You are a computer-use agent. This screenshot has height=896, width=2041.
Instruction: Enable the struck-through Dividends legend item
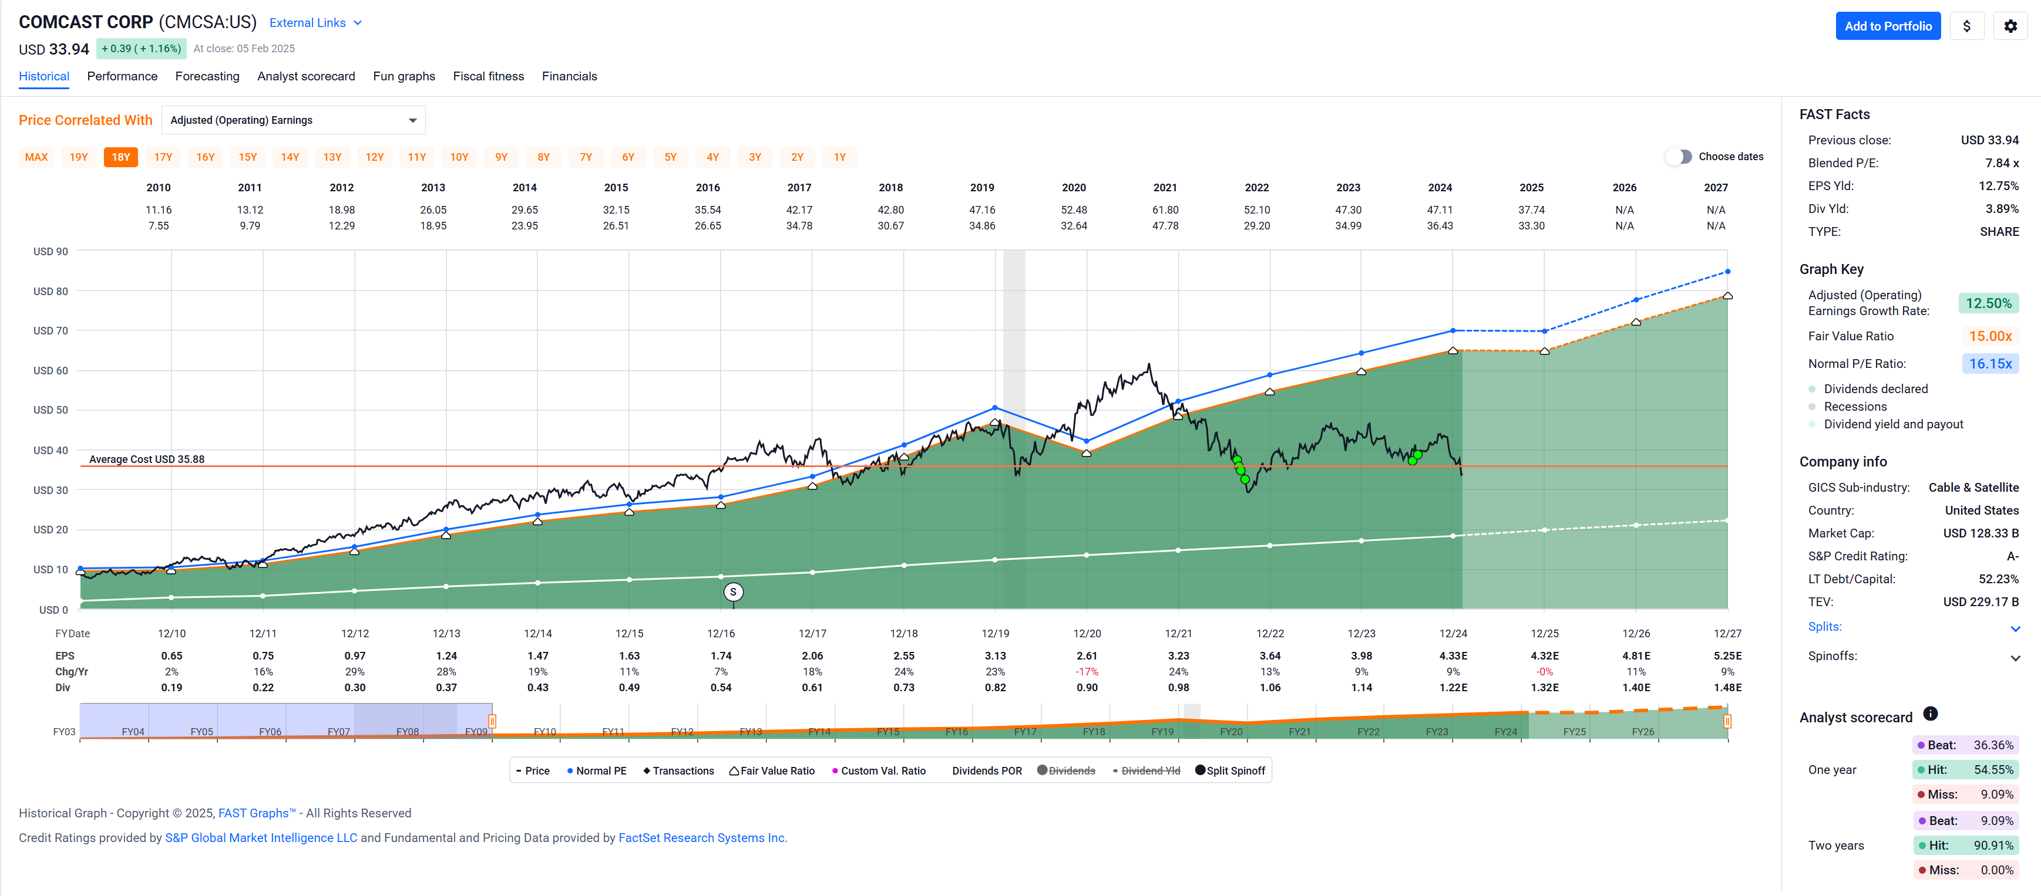(1065, 771)
